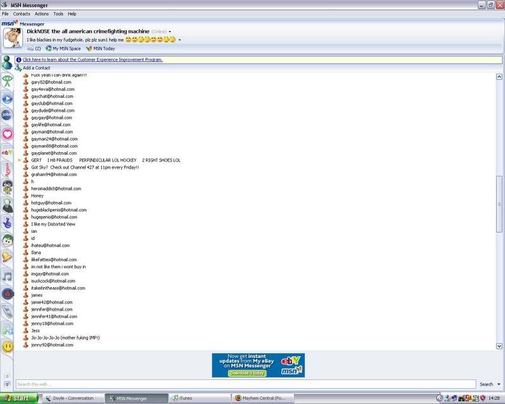Select the contact named james
Viewport: 505px width, 404px height.
(x=37, y=295)
